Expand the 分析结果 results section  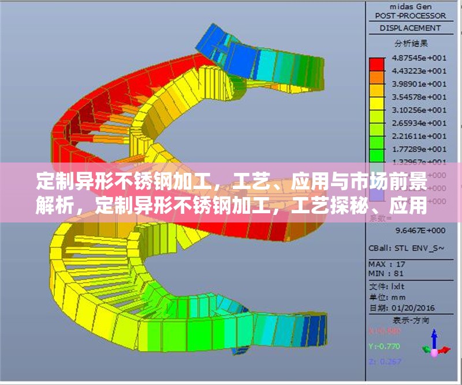pyautogui.click(x=411, y=42)
